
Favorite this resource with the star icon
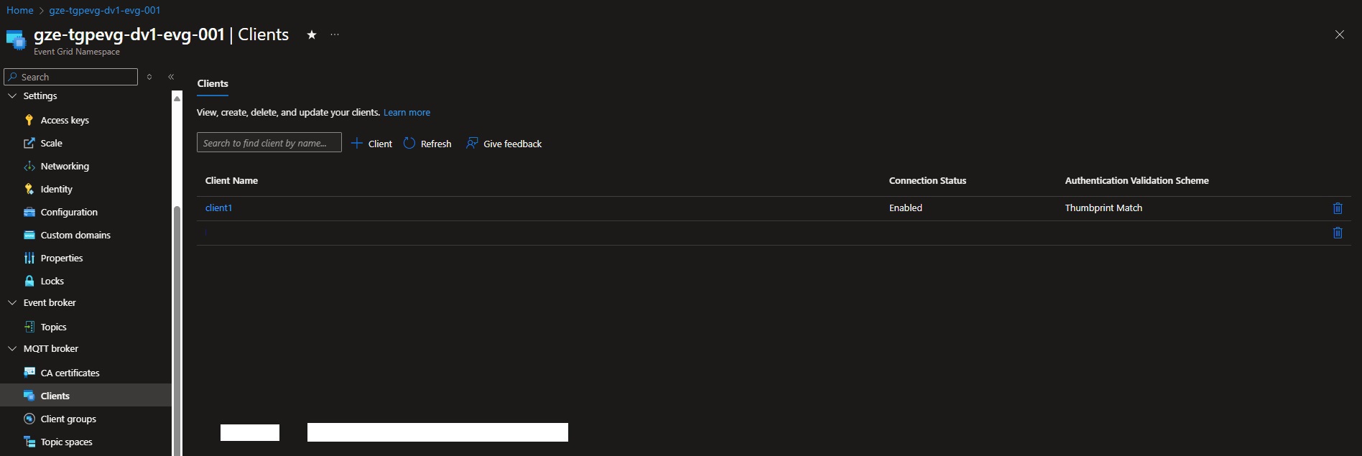312,34
